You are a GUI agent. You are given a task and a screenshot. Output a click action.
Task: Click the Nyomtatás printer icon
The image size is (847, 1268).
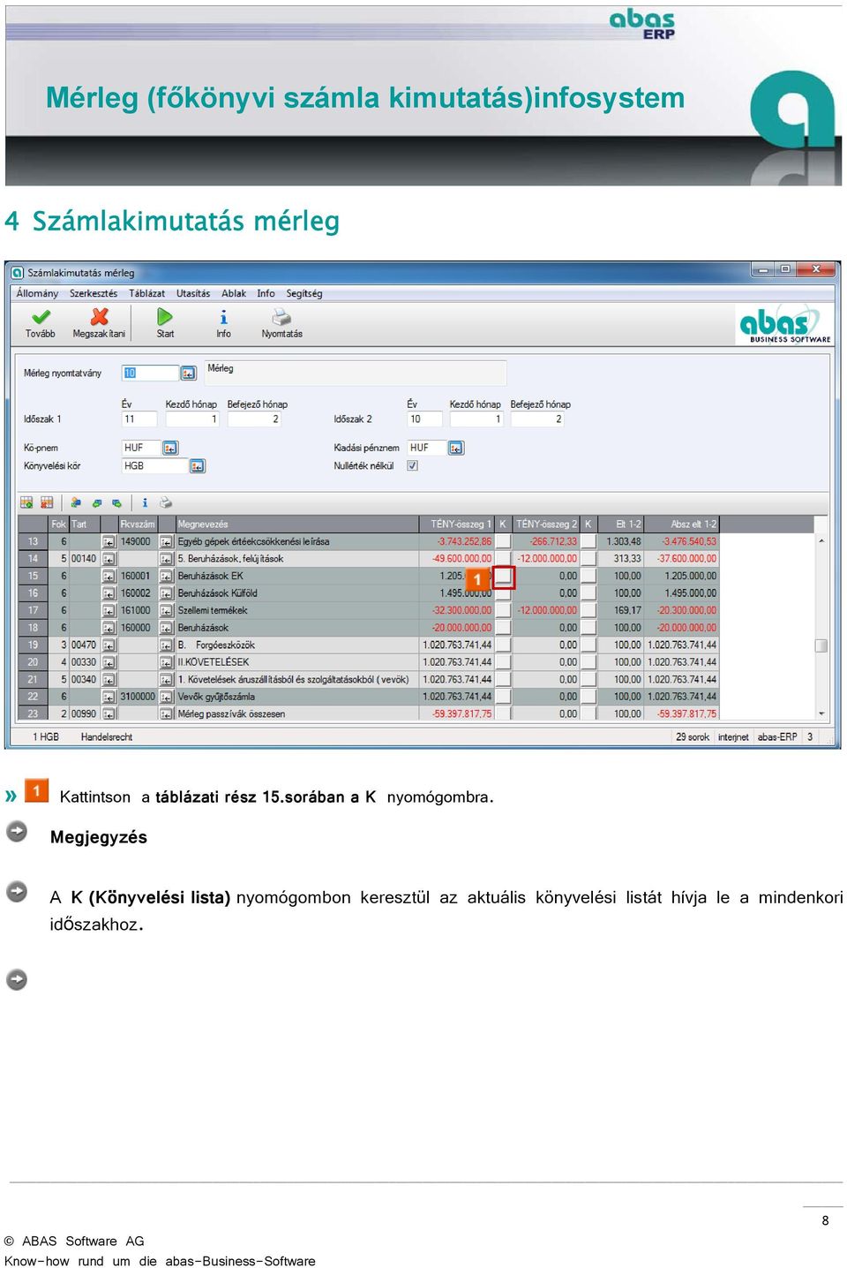[x=281, y=316]
